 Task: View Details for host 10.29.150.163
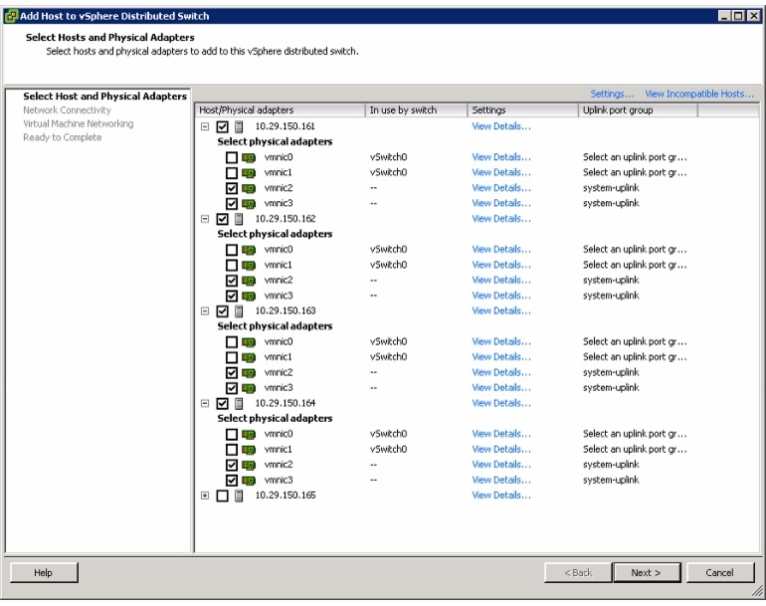pyautogui.click(x=501, y=310)
